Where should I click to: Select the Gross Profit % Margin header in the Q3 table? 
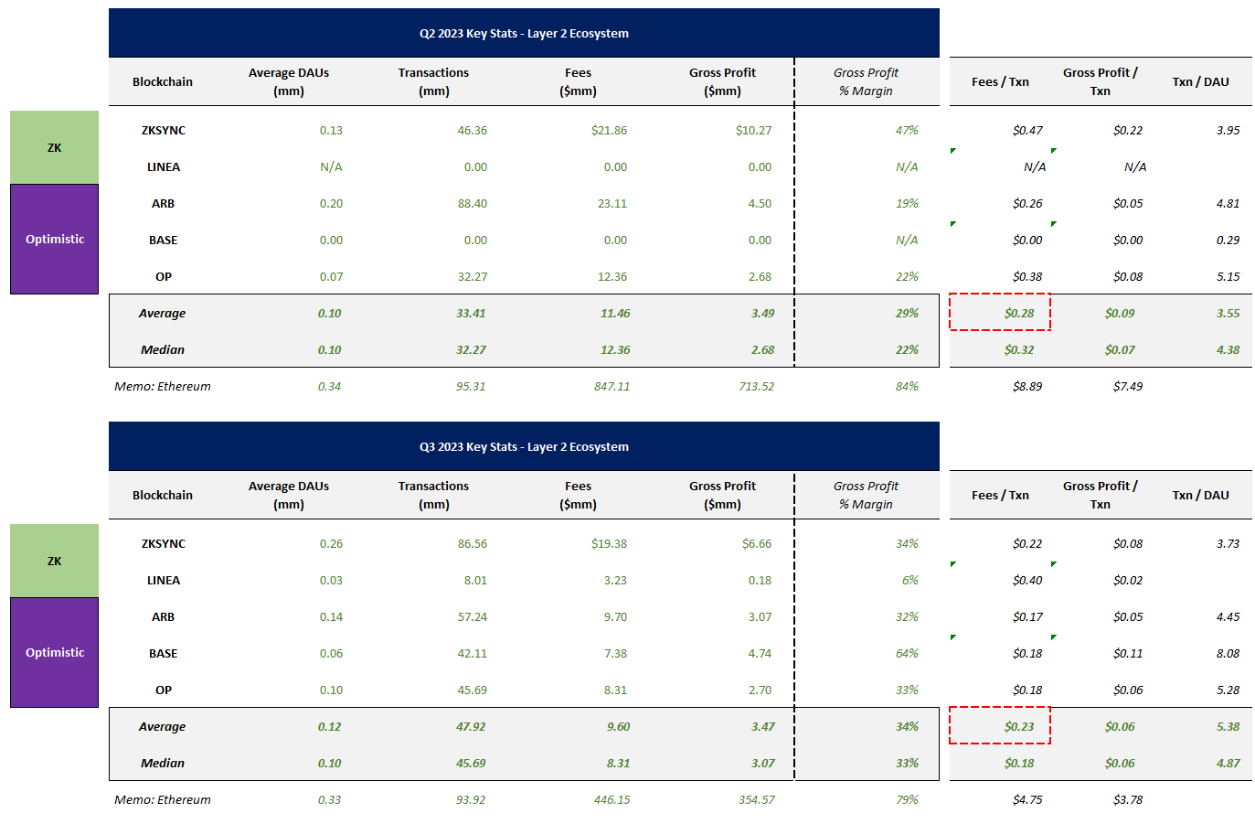coord(866,495)
